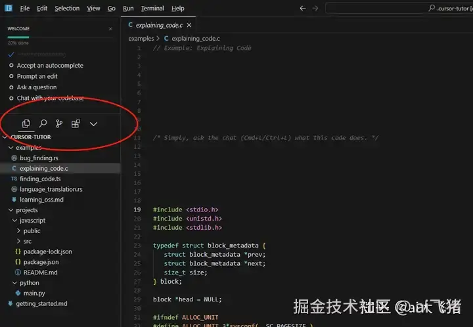Click JSON braces icon beside package.json
The height and width of the screenshot is (327, 473).
[x=18, y=261]
